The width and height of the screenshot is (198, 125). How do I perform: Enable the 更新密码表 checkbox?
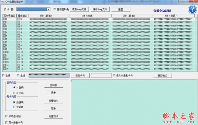pos(55,9)
